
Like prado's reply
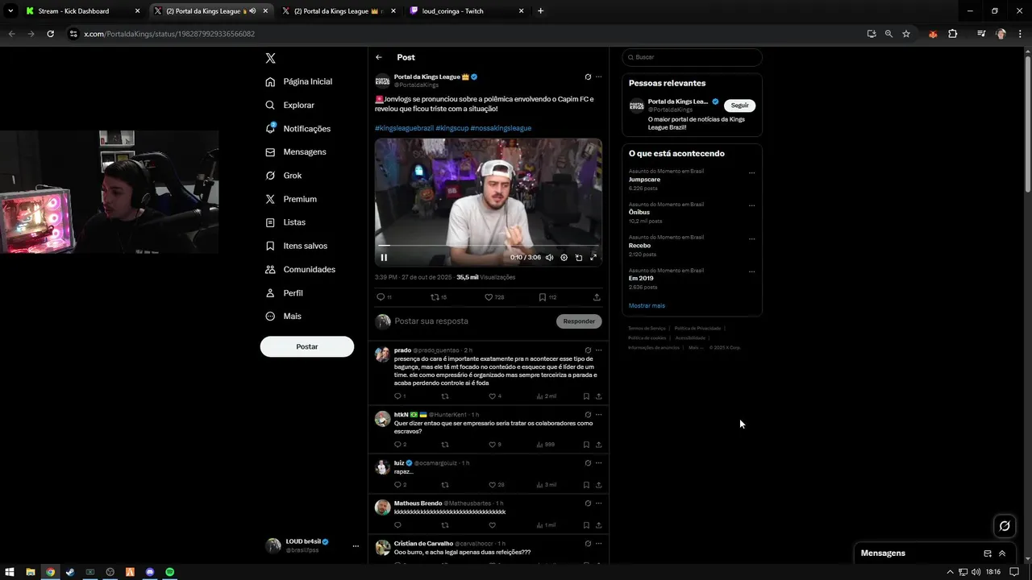[492, 396]
